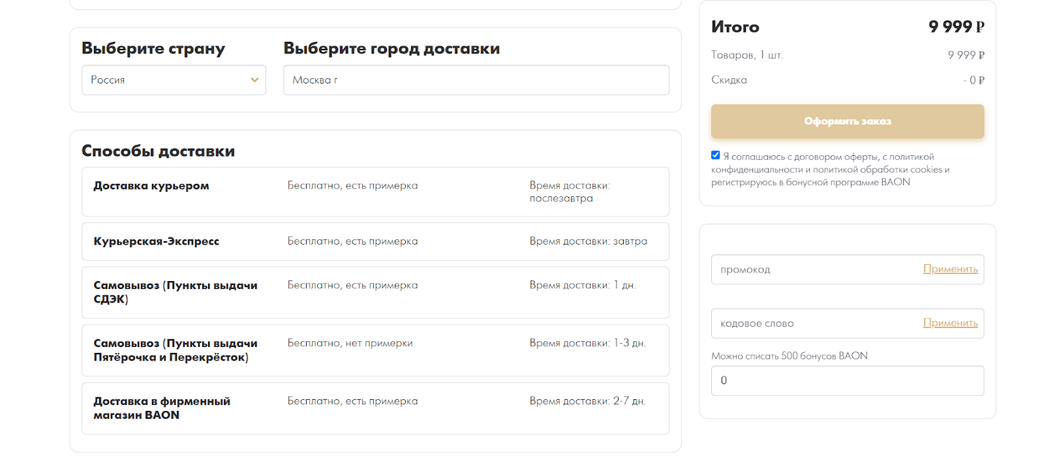Choose the Курьерская-Экспресс delivery option
This screenshot has width=1044, height=467.
[157, 241]
